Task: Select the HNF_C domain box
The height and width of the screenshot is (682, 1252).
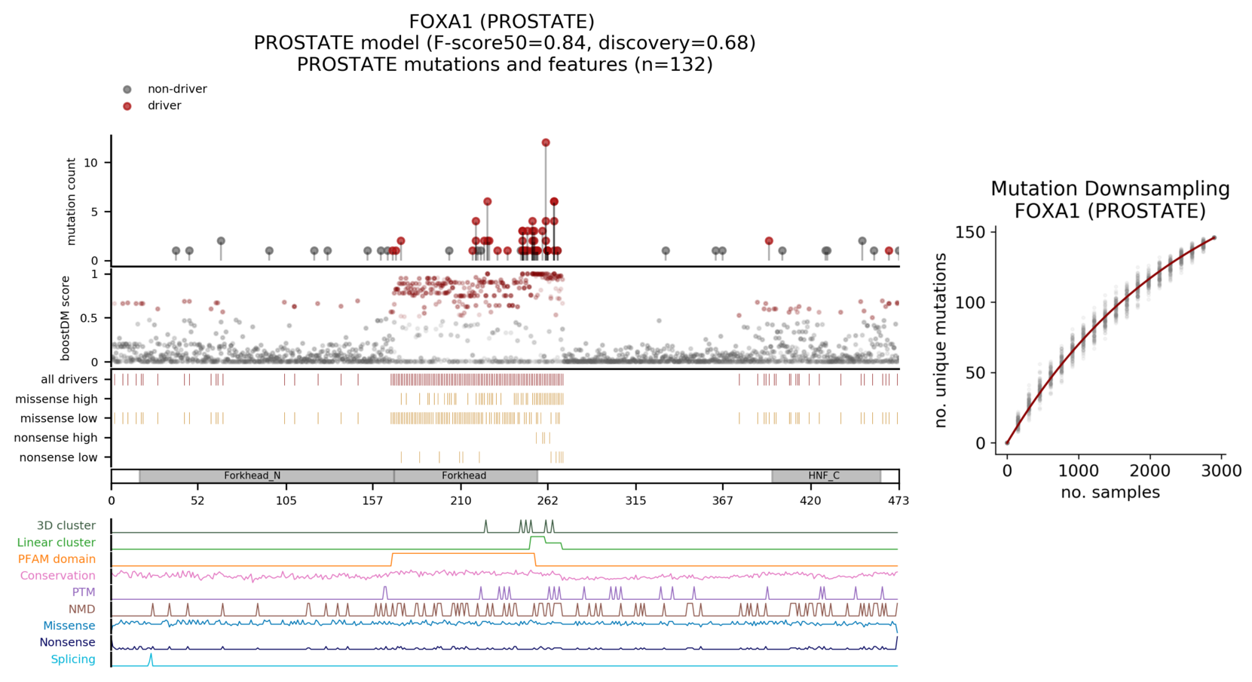Action: pyautogui.click(x=825, y=476)
